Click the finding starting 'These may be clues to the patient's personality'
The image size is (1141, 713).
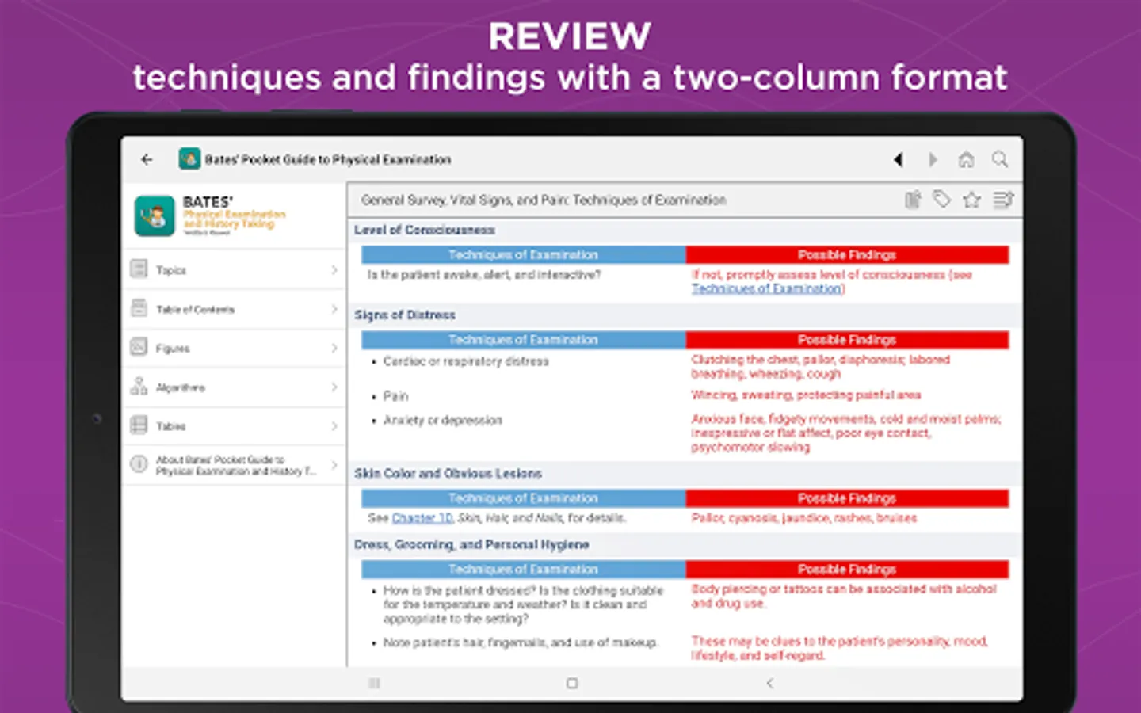click(839, 648)
